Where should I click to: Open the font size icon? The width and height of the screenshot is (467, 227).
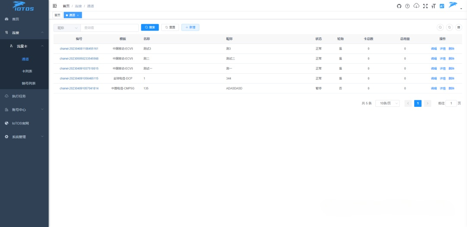coord(433,6)
